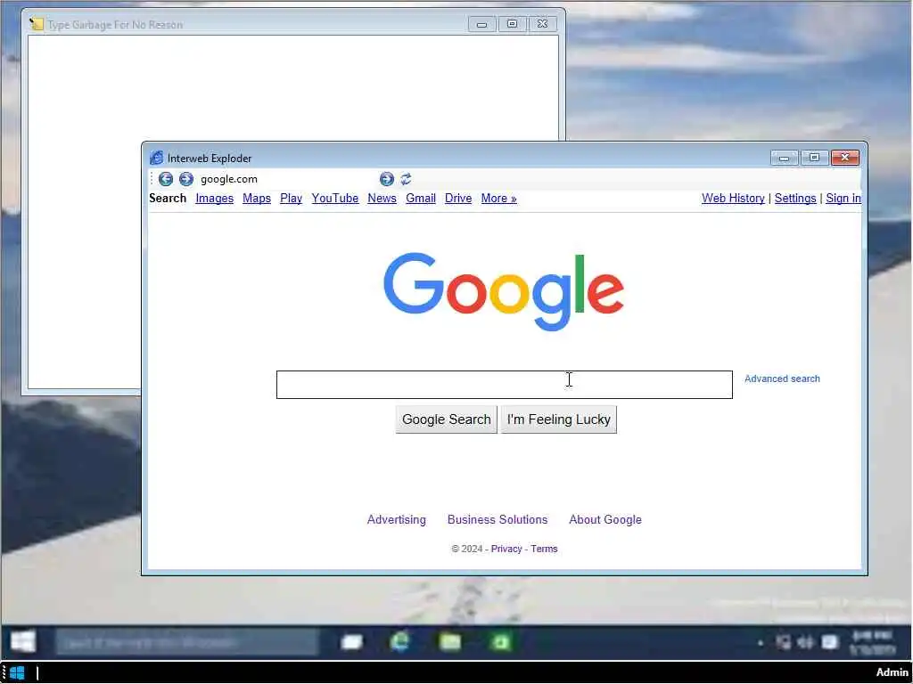Open Business Solutions footer link
The width and height of the screenshot is (913, 684).
click(x=498, y=519)
